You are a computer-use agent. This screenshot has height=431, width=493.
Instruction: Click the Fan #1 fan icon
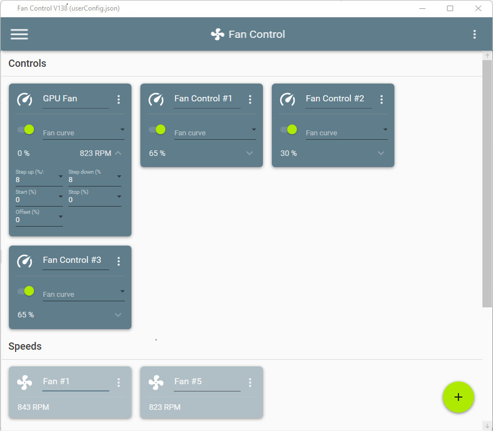click(25, 382)
